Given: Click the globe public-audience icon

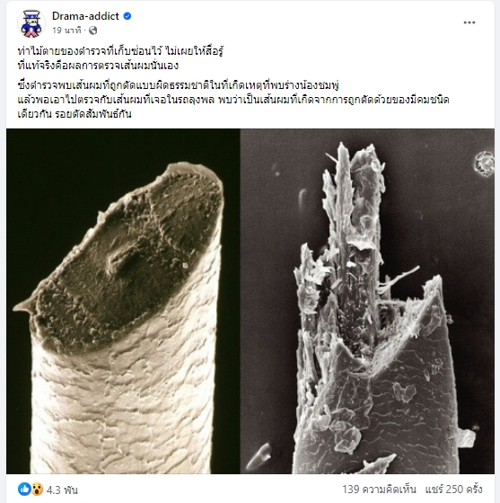Looking at the screenshot, I should coord(93,31).
